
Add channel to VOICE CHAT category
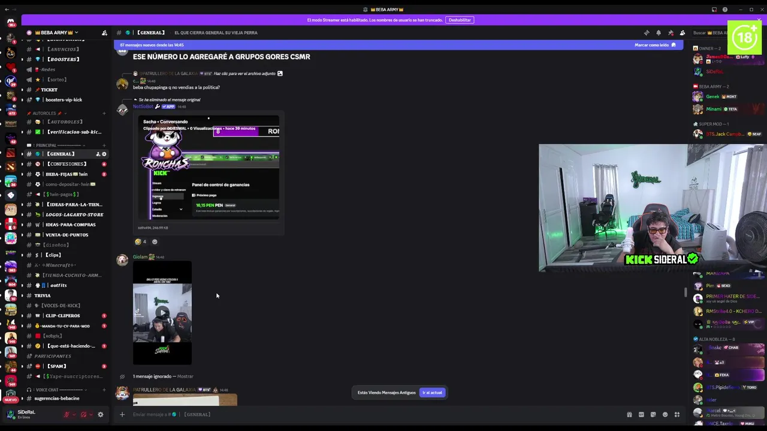tap(104, 390)
